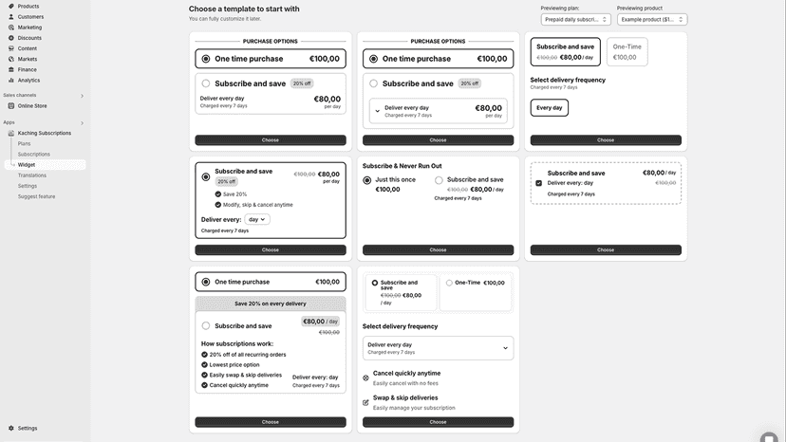Image resolution: width=786 pixels, height=442 pixels.
Task: Click the Online Store icon
Action: [11, 105]
